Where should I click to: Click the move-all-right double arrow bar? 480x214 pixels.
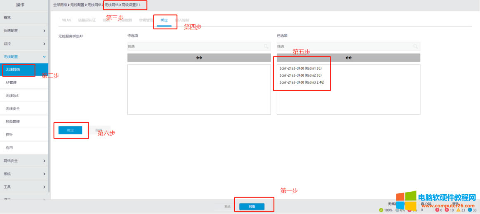click(199, 58)
